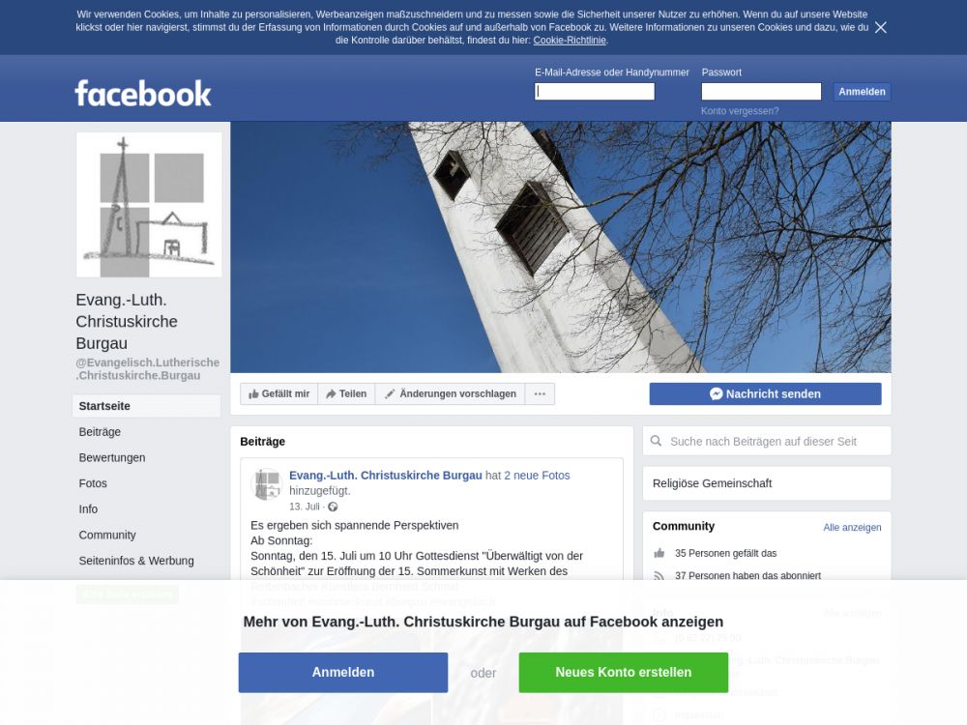
Task: Click the Anmelden button in the header
Action: point(862,91)
